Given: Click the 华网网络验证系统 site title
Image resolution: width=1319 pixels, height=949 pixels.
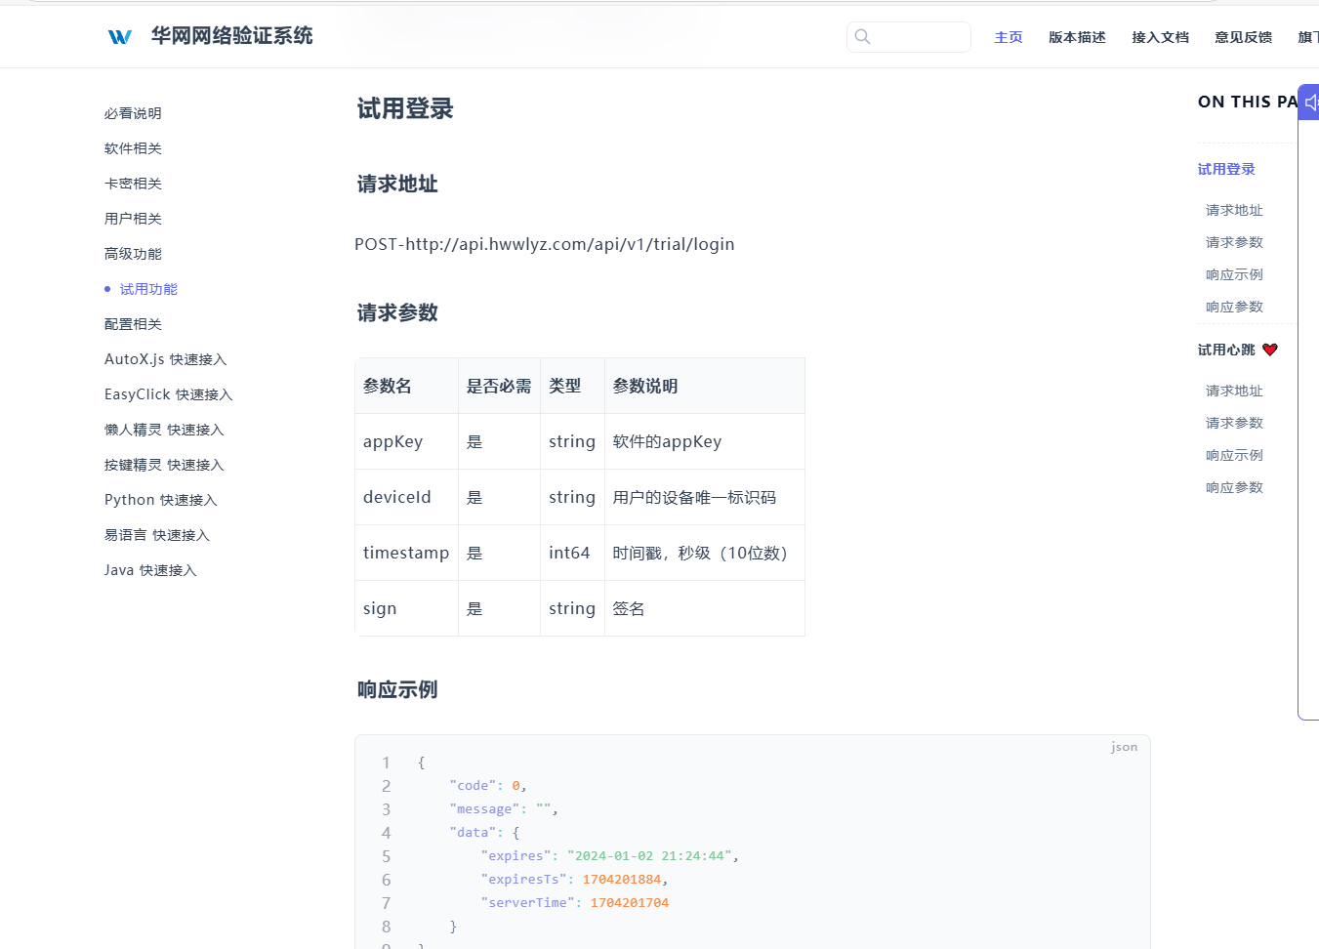Looking at the screenshot, I should tap(232, 36).
